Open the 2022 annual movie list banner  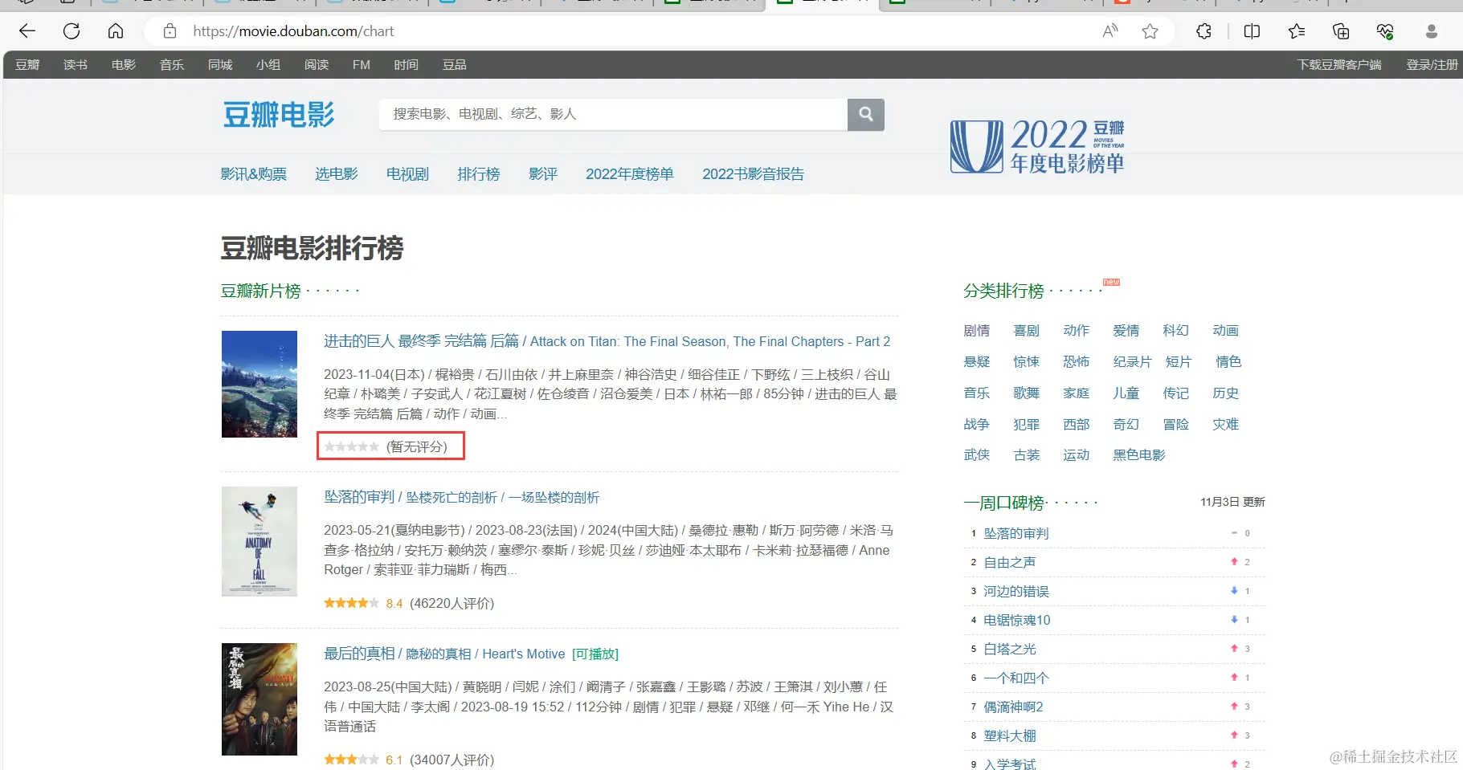pyautogui.click(x=1037, y=146)
